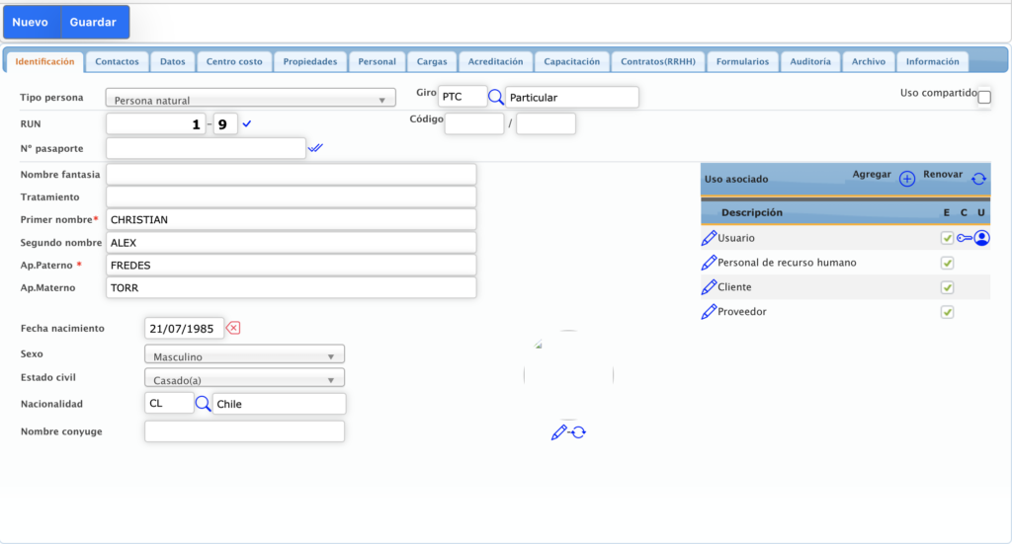Select the Identificación tab
1012x544 pixels.
44,62
